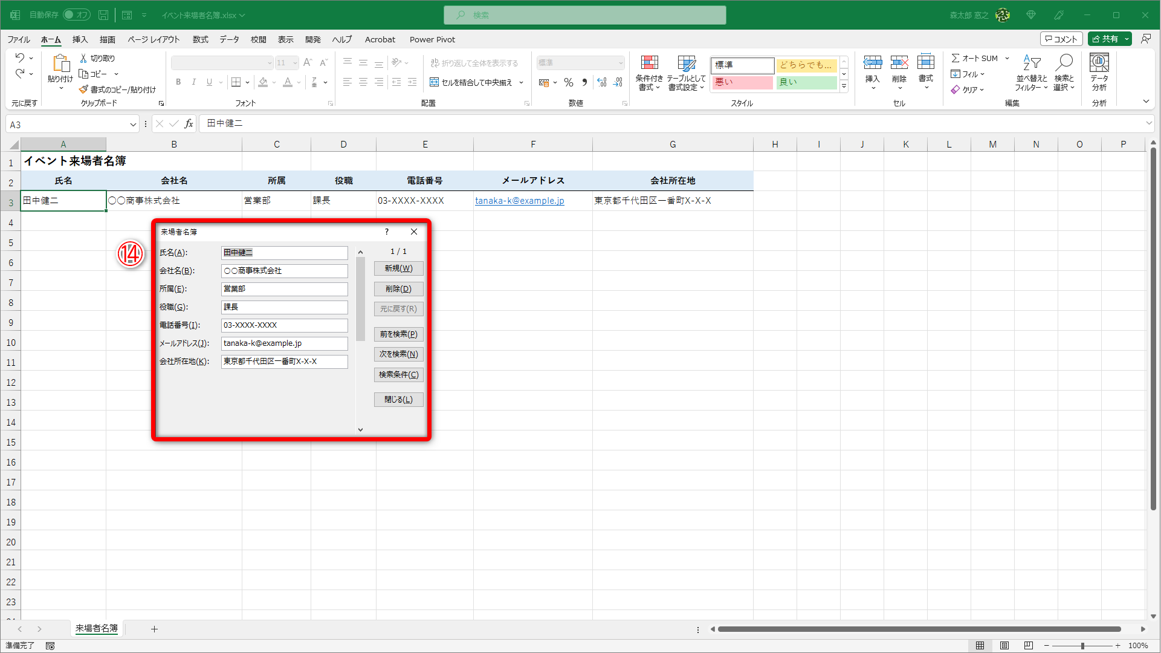Click the Insert Function fx icon

pyautogui.click(x=189, y=124)
